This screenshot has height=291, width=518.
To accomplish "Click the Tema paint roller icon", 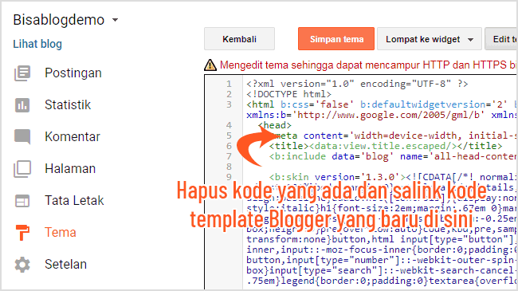I will (x=22, y=233).
